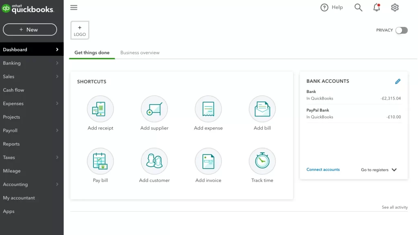Click the LOGO upload placeholder
The width and height of the screenshot is (418, 235).
(80, 30)
